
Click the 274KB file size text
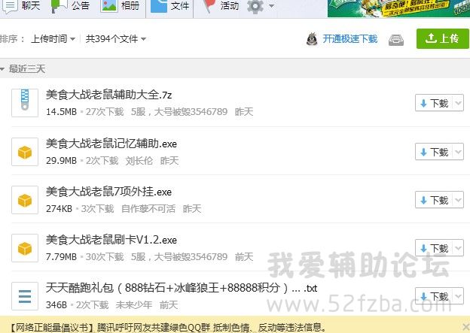tap(59, 209)
